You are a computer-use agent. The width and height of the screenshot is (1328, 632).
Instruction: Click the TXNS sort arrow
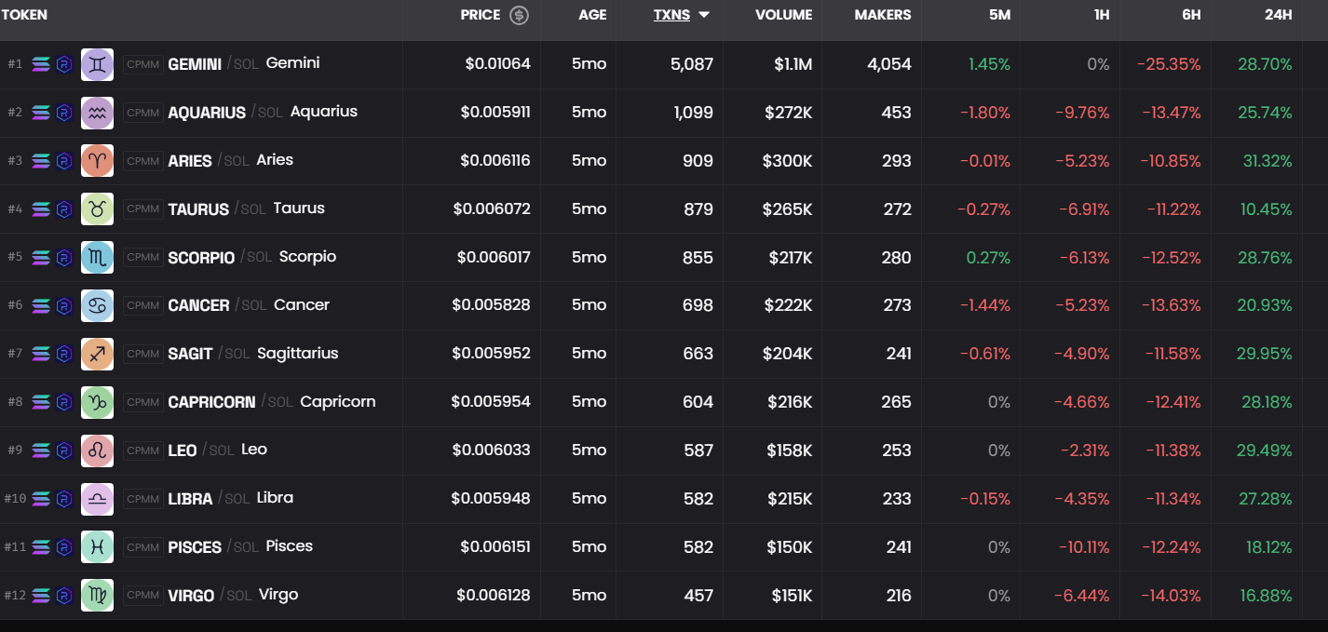[704, 15]
